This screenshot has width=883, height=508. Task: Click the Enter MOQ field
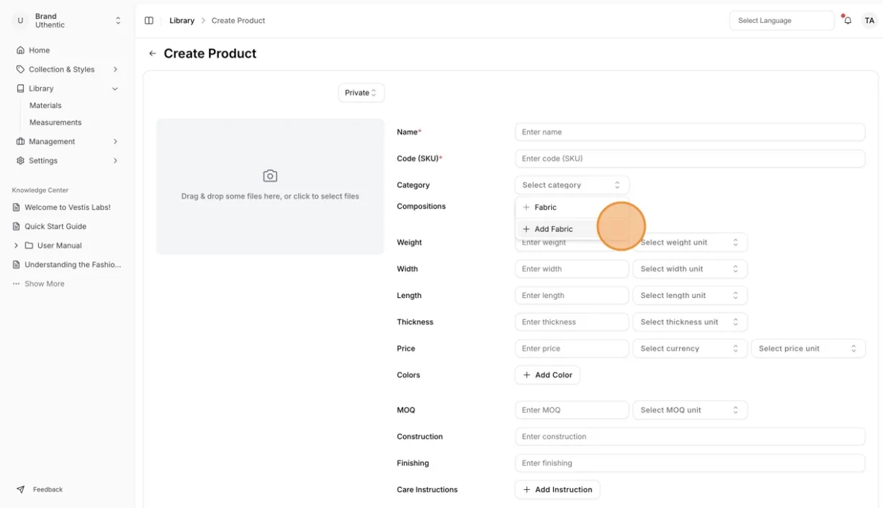tap(572, 410)
